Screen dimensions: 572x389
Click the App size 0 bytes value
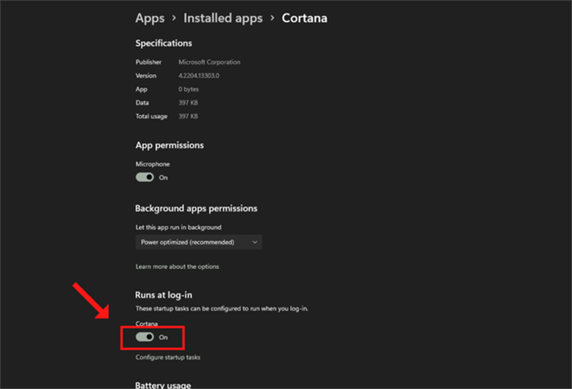pyautogui.click(x=189, y=89)
